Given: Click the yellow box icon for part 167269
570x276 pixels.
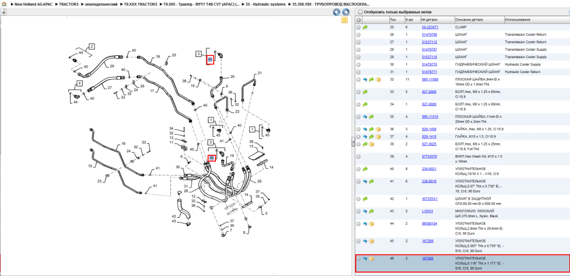Looking at the screenshot, I should 372,241.
